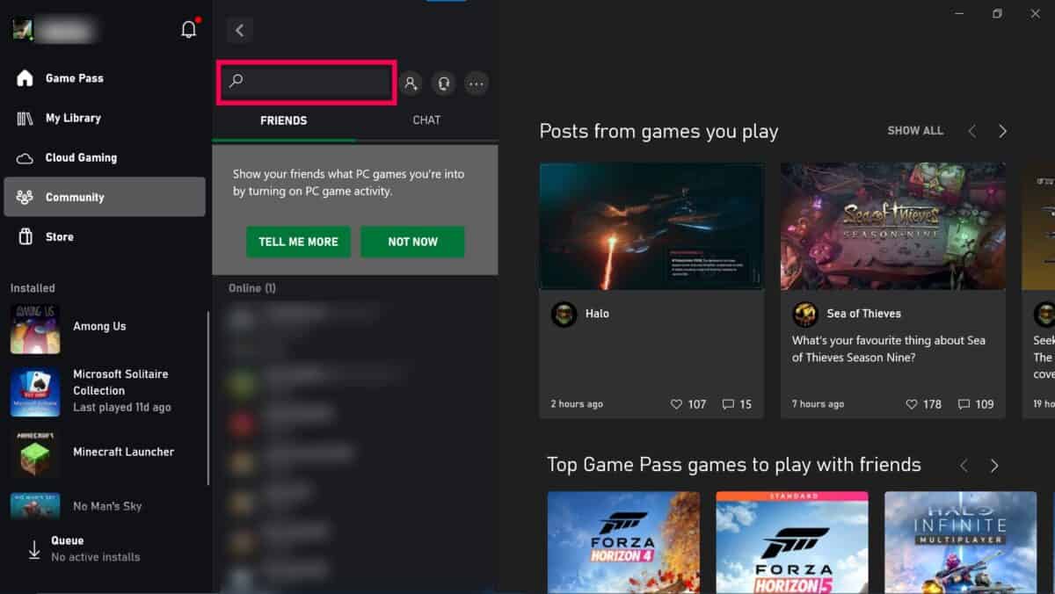
Task: Open the Queue downloads section
Action: (105, 549)
